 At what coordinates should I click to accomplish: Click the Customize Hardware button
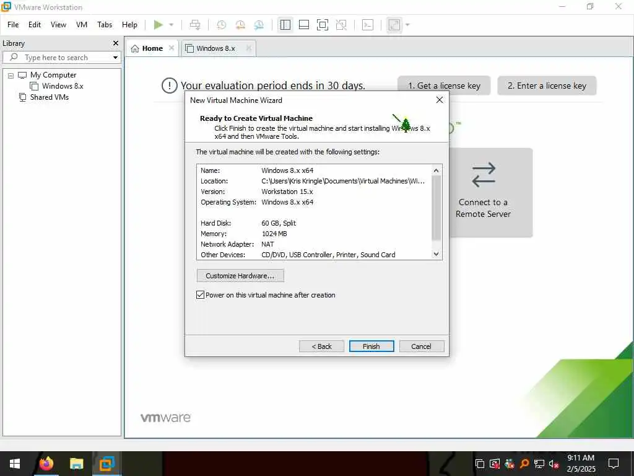(x=240, y=276)
